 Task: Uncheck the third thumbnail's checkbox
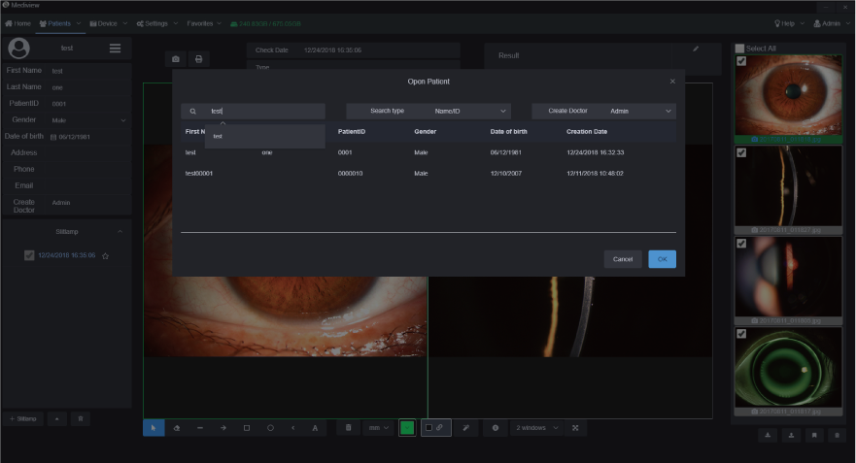[x=741, y=244]
